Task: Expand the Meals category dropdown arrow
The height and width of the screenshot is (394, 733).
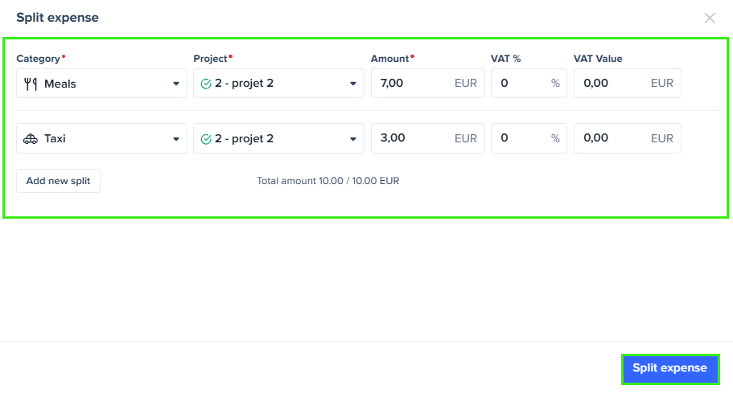Action: coord(175,84)
